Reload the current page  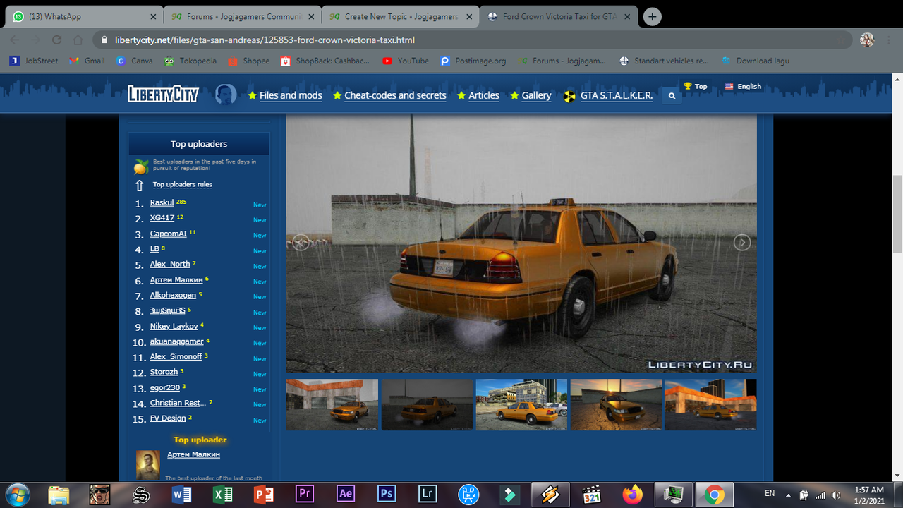tap(57, 40)
